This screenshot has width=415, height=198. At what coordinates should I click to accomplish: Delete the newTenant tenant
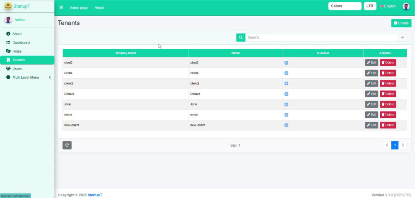pos(388,125)
